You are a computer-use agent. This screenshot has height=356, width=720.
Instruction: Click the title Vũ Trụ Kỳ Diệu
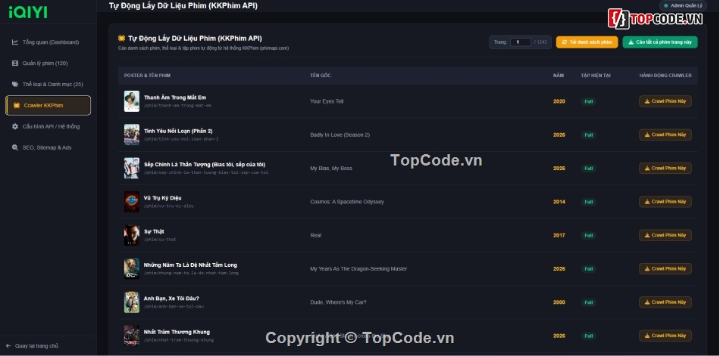click(x=162, y=198)
